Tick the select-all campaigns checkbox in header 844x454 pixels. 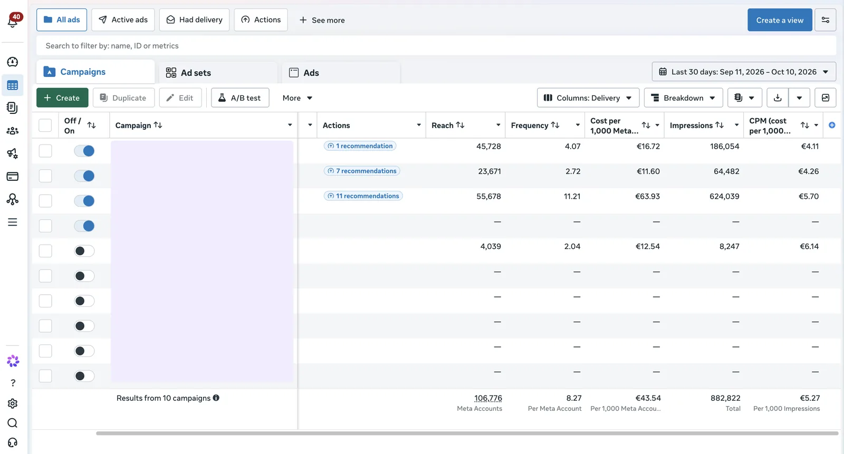click(x=45, y=125)
